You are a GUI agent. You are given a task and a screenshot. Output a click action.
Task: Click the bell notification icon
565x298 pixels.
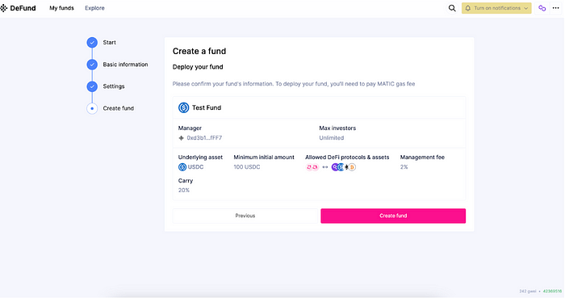coord(467,8)
